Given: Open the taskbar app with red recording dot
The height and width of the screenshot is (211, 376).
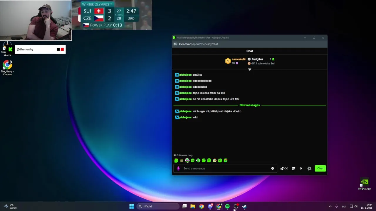Looking at the screenshot, I should tap(236, 206).
